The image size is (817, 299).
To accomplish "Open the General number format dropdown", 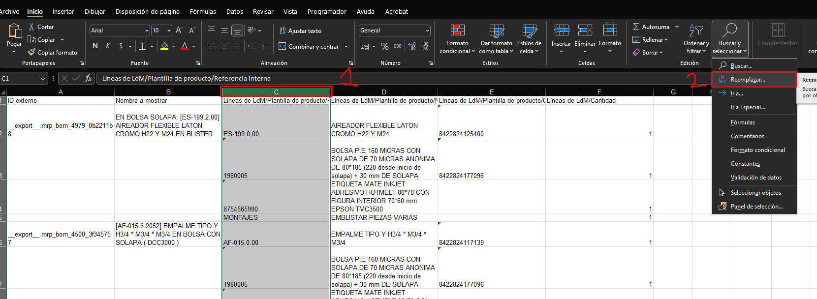I will click(427, 30).
